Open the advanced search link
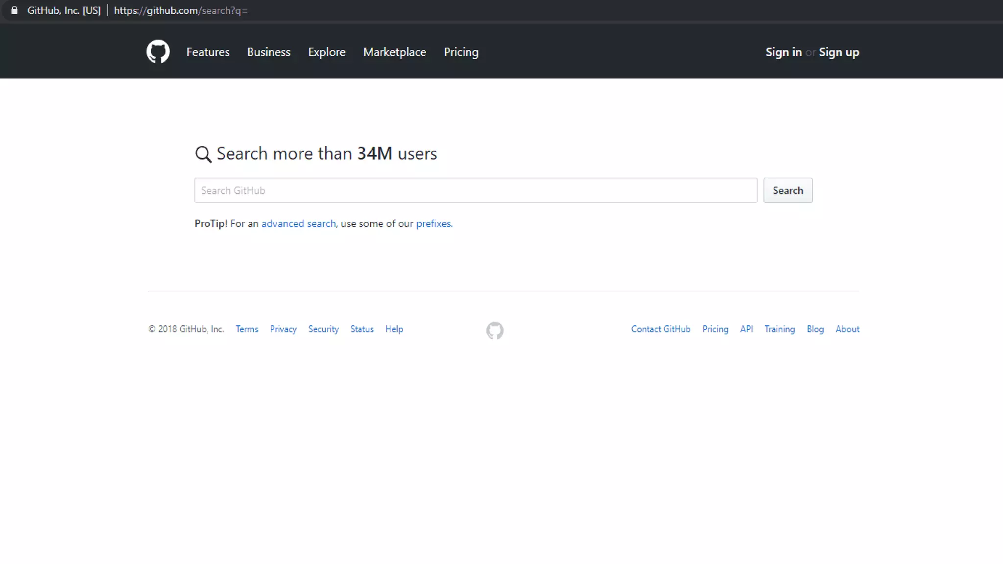 point(298,224)
